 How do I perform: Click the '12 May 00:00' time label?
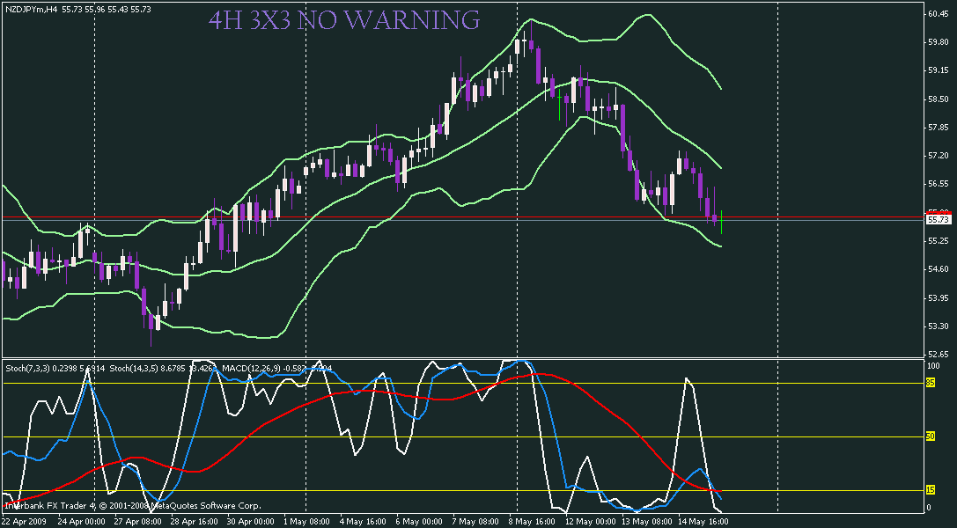[589, 522]
